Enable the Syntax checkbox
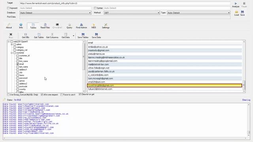Image resolution: width=253 pixels, height=142 pixels. click(x=95, y=8)
